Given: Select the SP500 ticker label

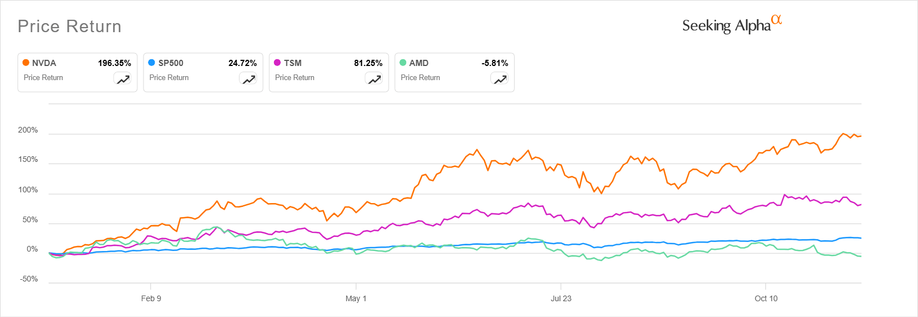Looking at the screenshot, I should (x=171, y=63).
